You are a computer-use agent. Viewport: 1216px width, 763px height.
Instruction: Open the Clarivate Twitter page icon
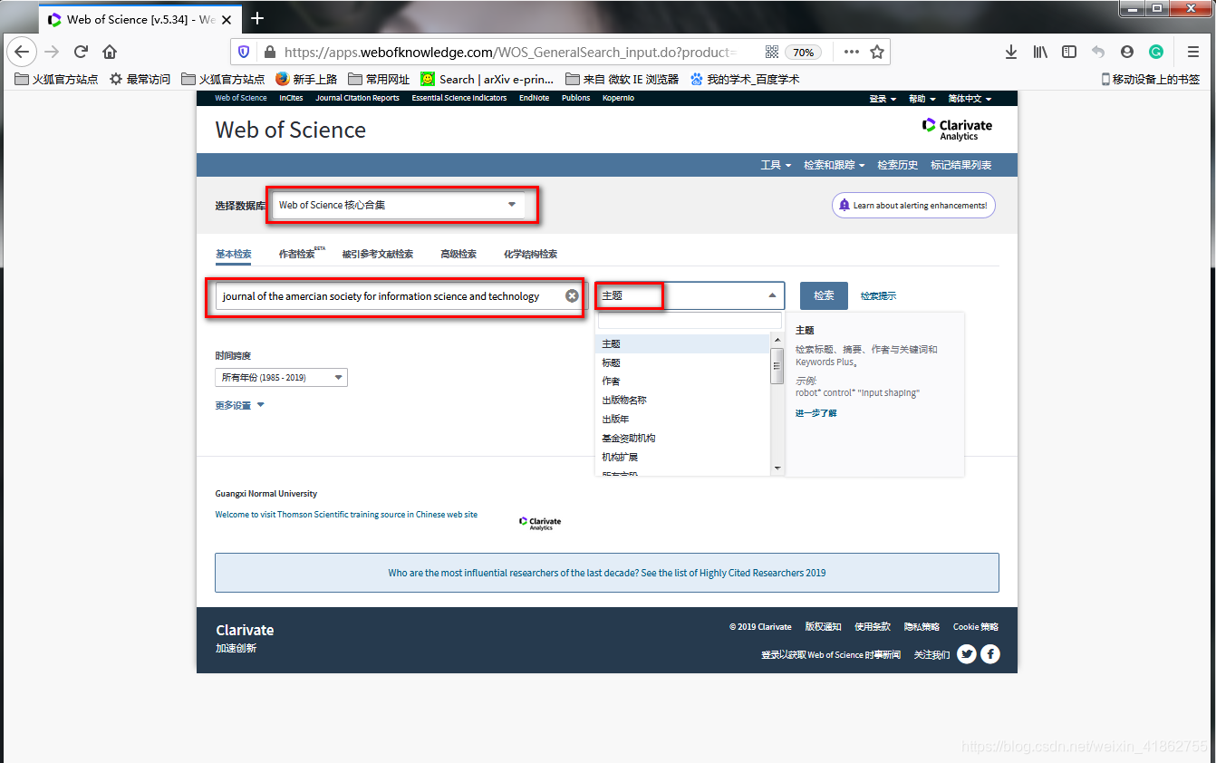tap(967, 654)
